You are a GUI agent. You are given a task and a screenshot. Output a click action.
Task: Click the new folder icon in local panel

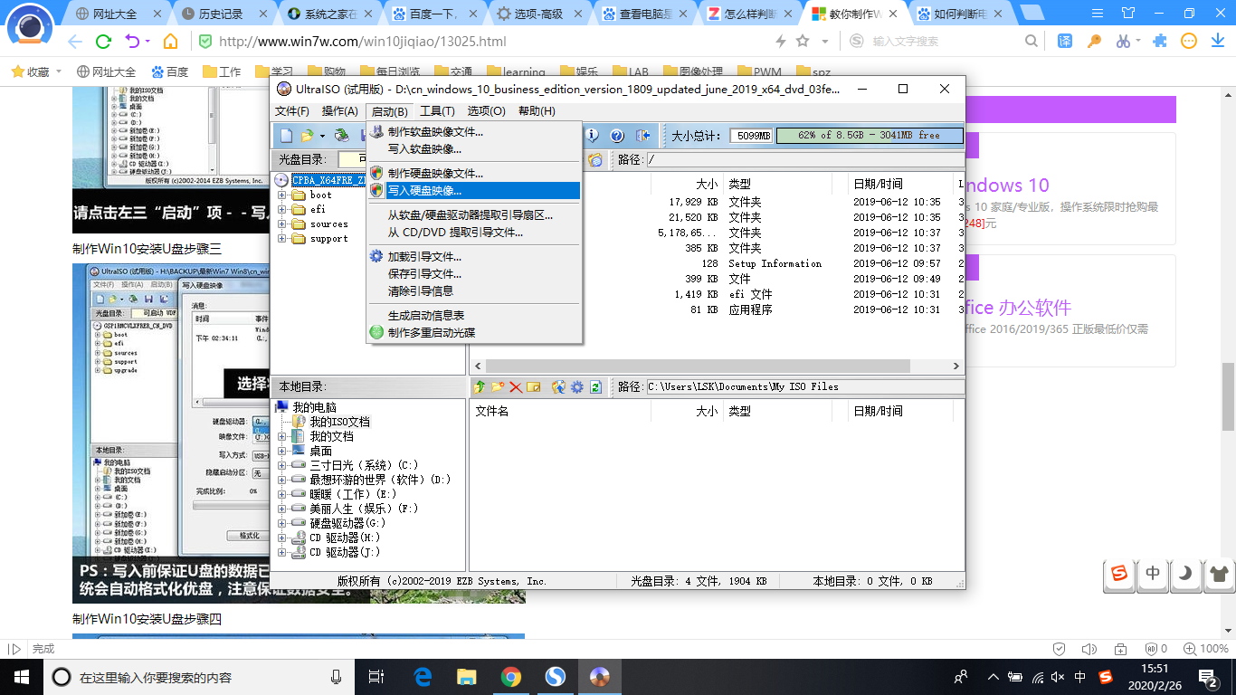click(498, 386)
